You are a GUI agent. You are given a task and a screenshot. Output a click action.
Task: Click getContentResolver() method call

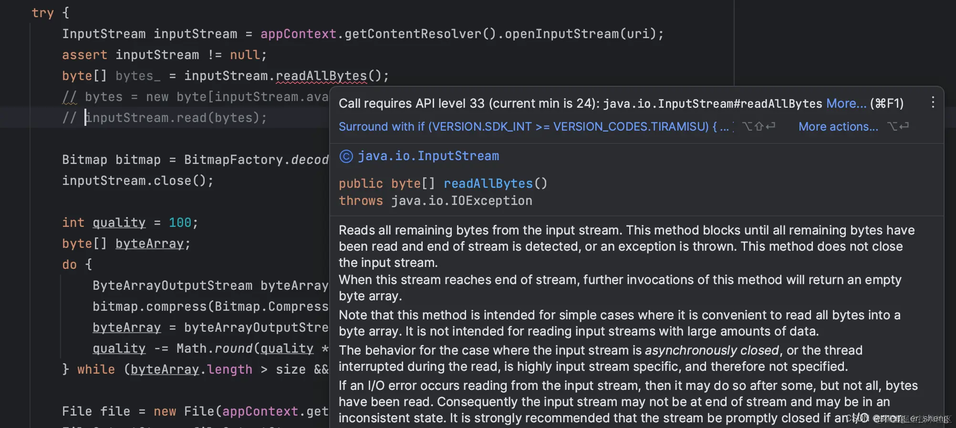tap(420, 34)
